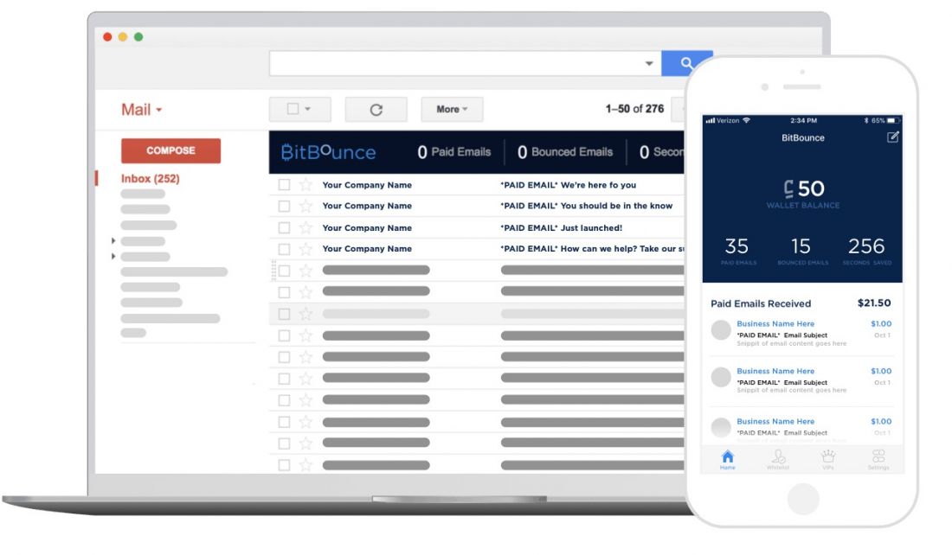The width and height of the screenshot is (952, 555).
Task: Tap the second sender avatar in phone list
Action: pyautogui.click(x=721, y=377)
